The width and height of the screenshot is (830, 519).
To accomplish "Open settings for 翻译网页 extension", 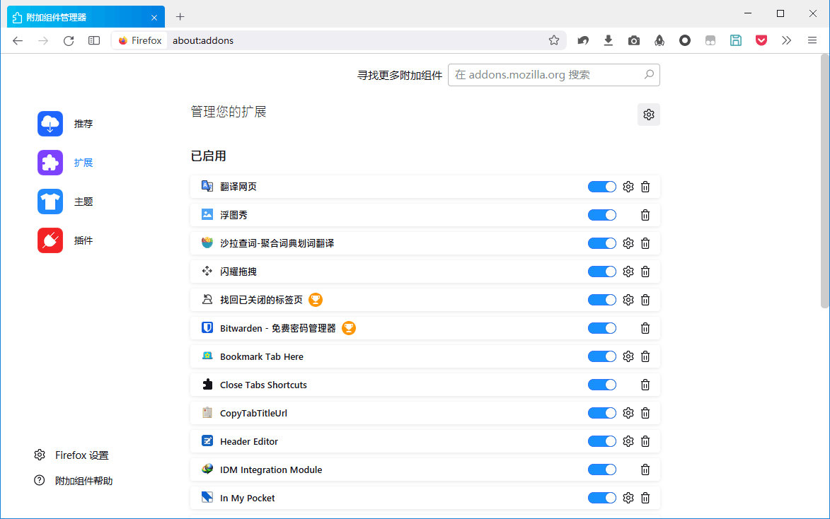I will pyautogui.click(x=628, y=187).
